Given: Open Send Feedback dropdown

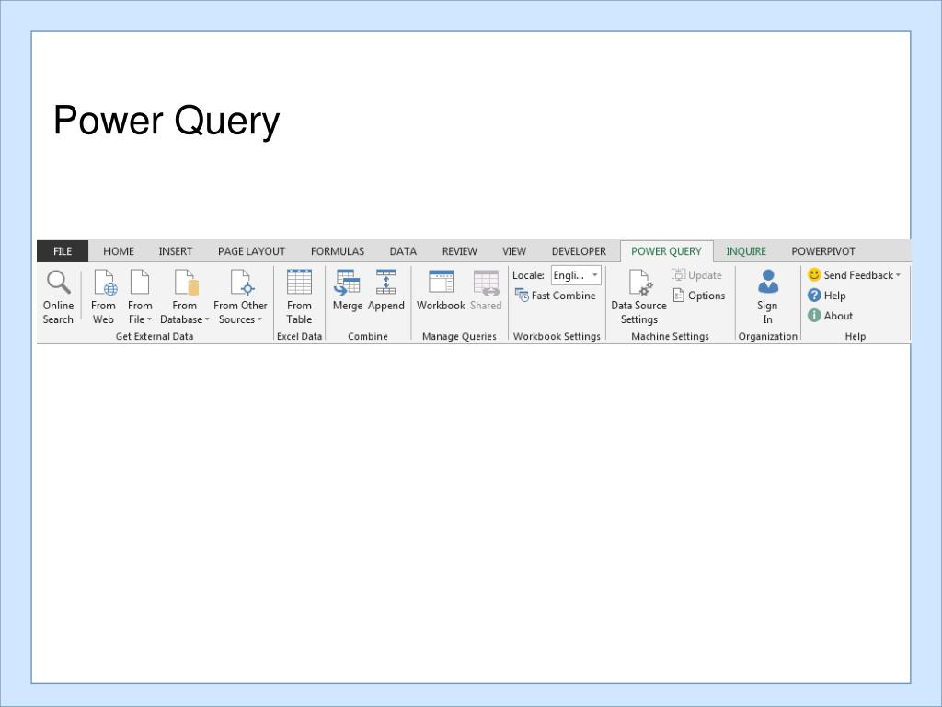Looking at the screenshot, I should pyautogui.click(x=854, y=275).
